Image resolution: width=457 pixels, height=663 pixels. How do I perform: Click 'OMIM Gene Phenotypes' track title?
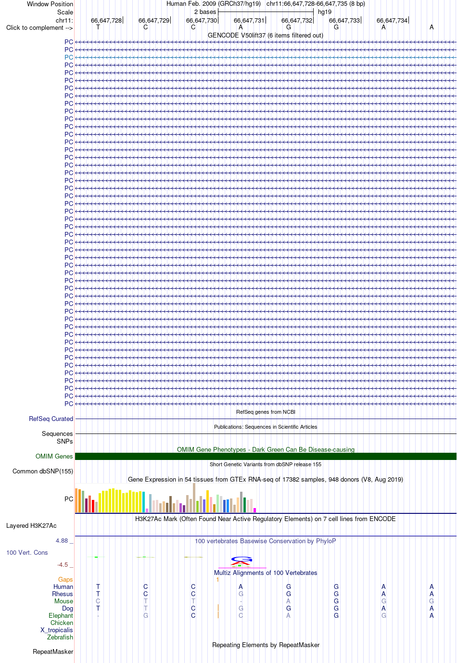(266, 449)
